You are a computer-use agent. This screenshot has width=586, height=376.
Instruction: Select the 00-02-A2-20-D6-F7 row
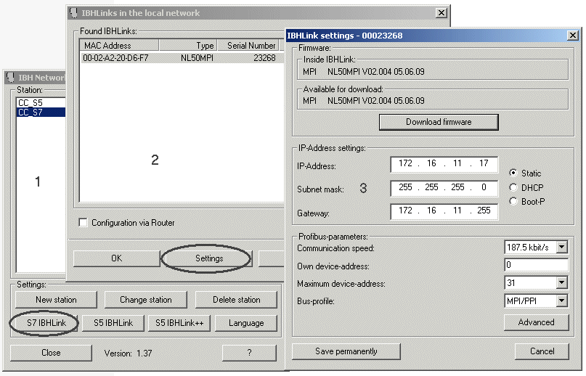182,58
